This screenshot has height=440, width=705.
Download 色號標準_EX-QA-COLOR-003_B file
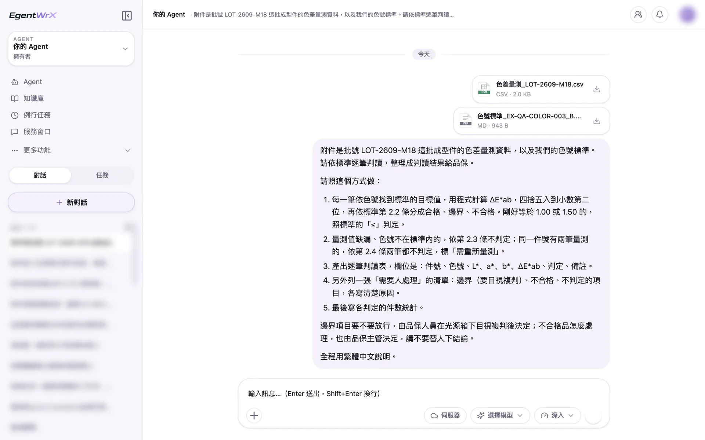(597, 121)
